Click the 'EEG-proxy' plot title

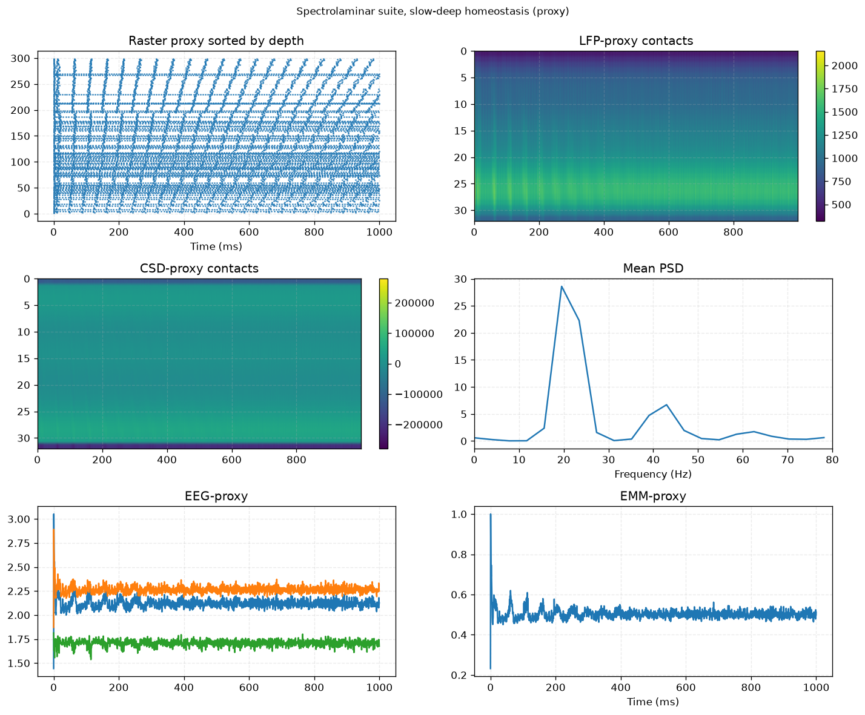point(216,496)
